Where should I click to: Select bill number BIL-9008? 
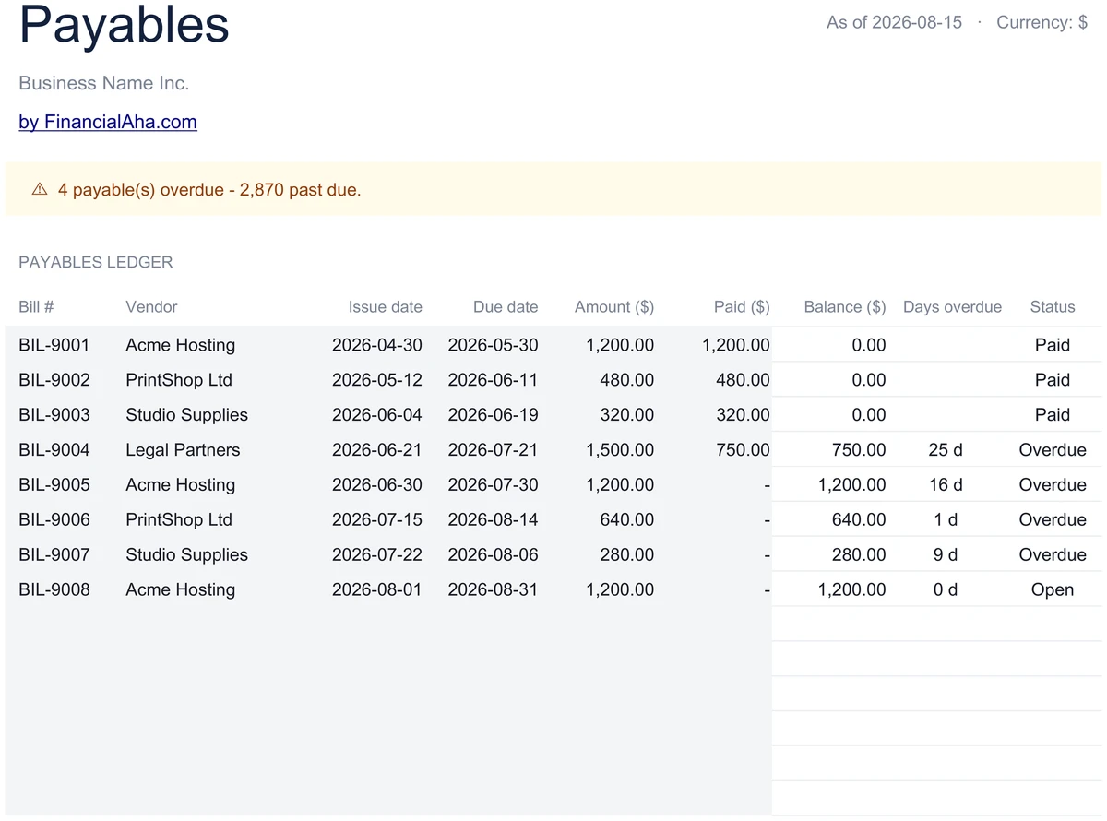tap(54, 590)
